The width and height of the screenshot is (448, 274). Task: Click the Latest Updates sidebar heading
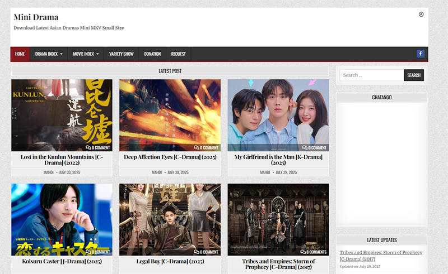(x=382, y=240)
